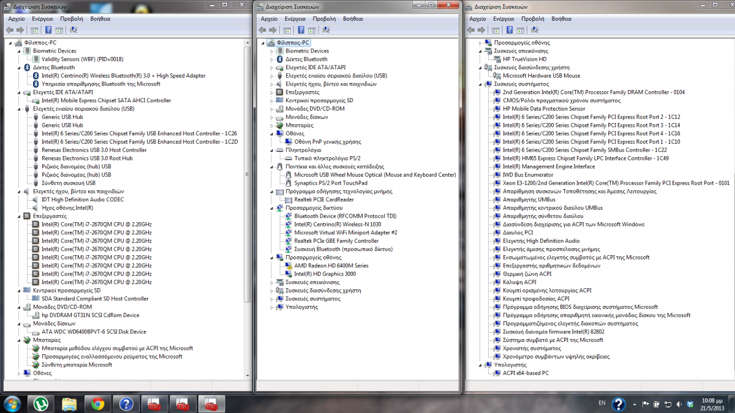Screen dimensions: 735x413
Task: Collapse Συσκευές συστήματος in the right window
Action: point(480,84)
